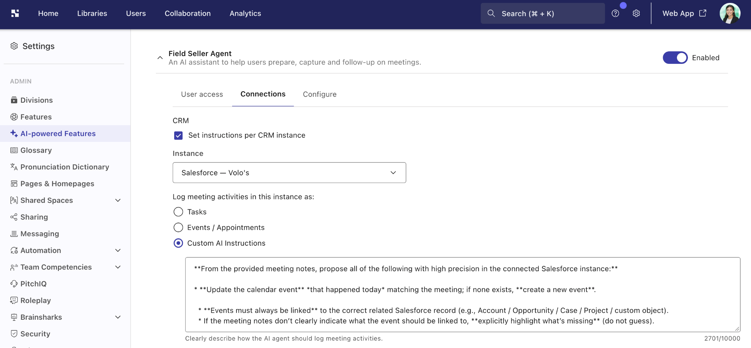751x348 pixels.
Task: Open the settings gear in the top bar
Action: (x=636, y=13)
